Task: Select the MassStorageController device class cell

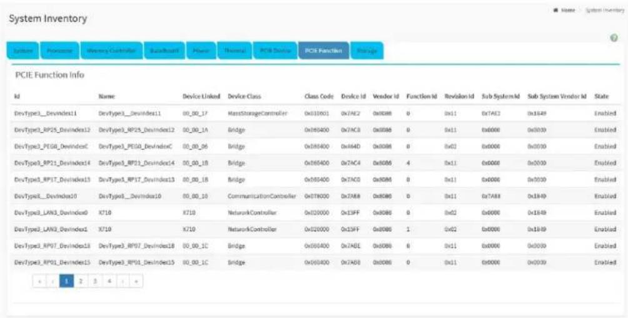Action: coord(258,114)
